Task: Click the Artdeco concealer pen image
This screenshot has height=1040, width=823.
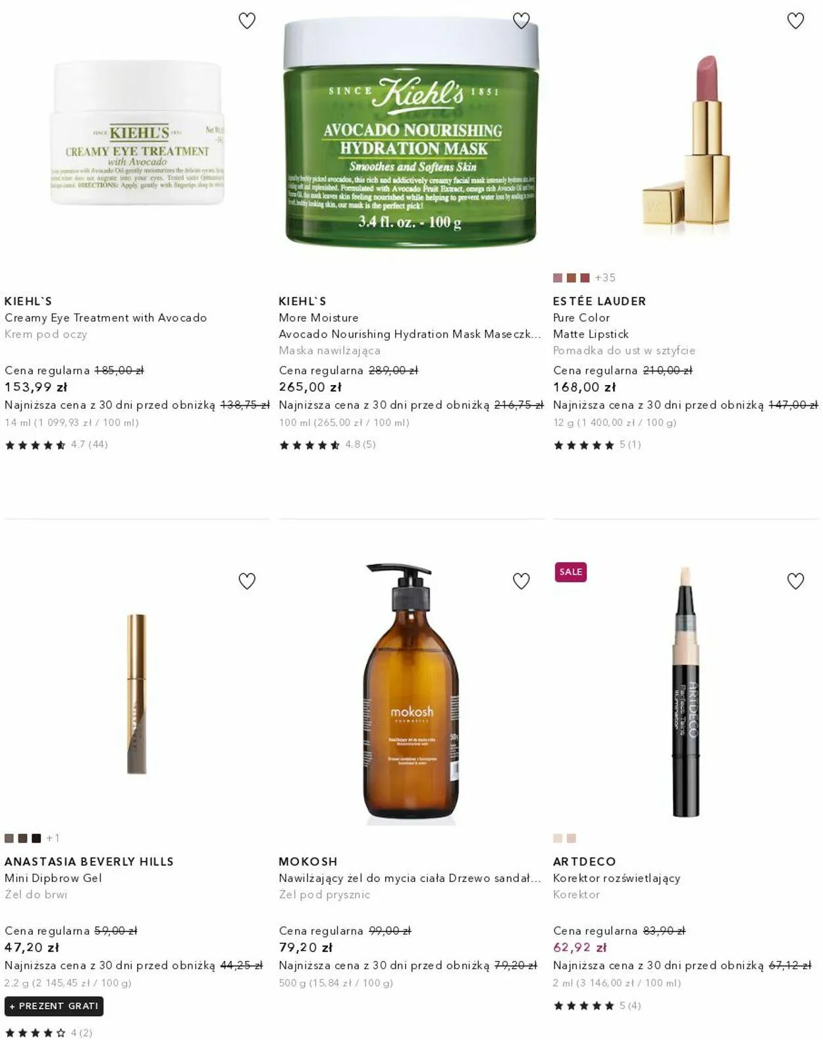Action: tap(685, 691)
